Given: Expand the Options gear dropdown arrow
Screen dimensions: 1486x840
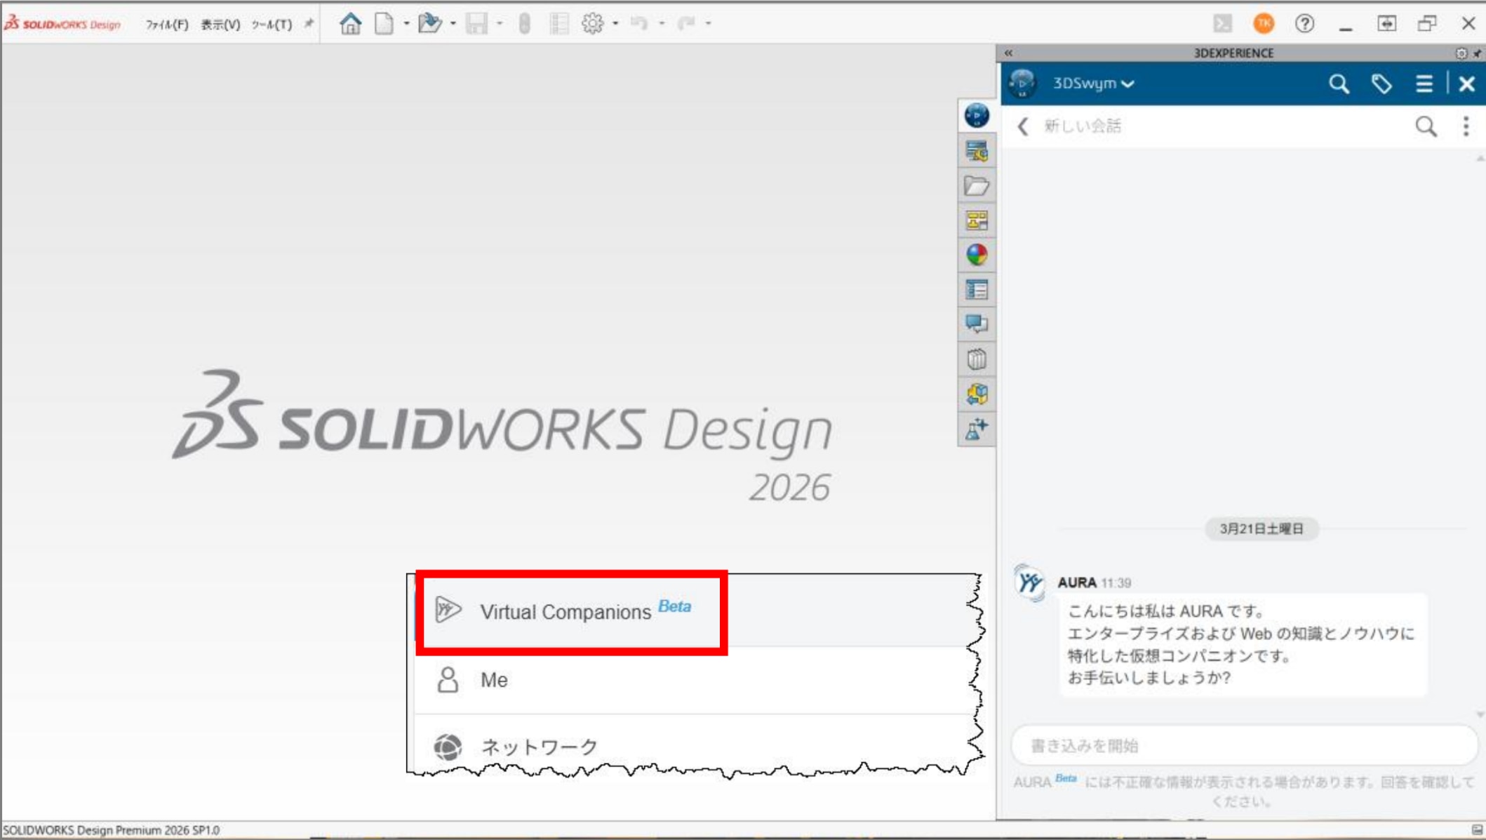Looking at the screenshot, I should pos(615,24).
